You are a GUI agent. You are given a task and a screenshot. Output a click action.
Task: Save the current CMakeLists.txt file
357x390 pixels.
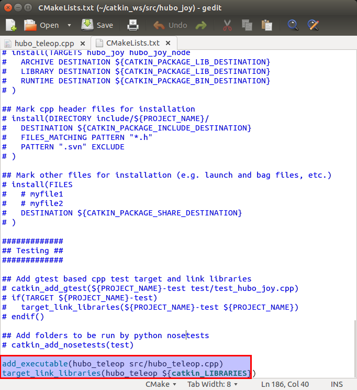(x=97, y=25)
